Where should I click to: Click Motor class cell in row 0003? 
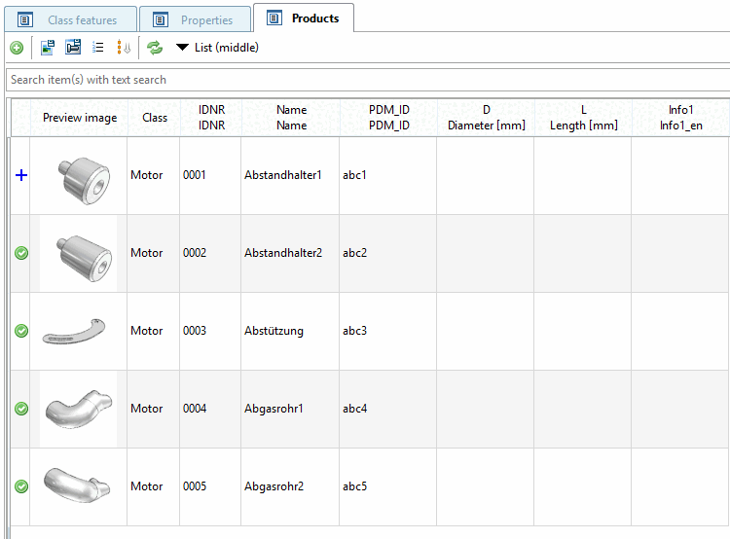click(x=153, y=331)
